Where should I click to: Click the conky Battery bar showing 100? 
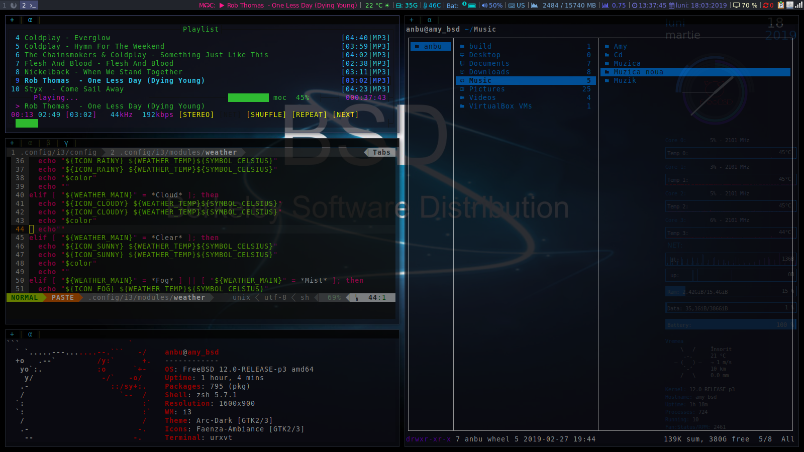[731, 325]
